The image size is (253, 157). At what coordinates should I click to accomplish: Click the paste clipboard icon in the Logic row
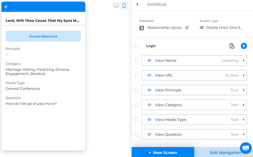[232, 46]
